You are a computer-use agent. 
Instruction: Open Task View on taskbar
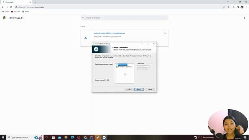point(47,137)
